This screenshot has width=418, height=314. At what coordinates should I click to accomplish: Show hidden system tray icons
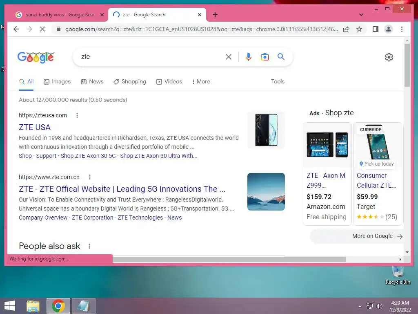(360, 306)
